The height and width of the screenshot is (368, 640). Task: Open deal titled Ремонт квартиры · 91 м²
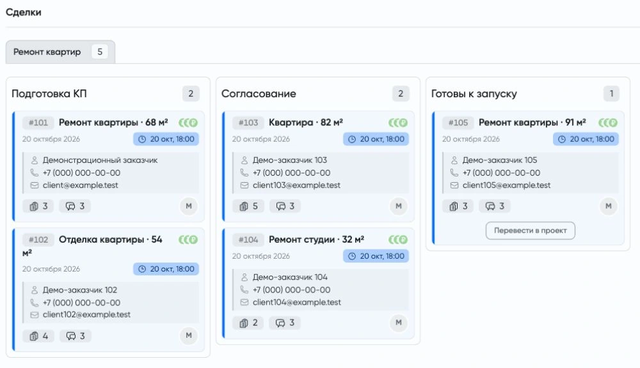click(532, 123)
